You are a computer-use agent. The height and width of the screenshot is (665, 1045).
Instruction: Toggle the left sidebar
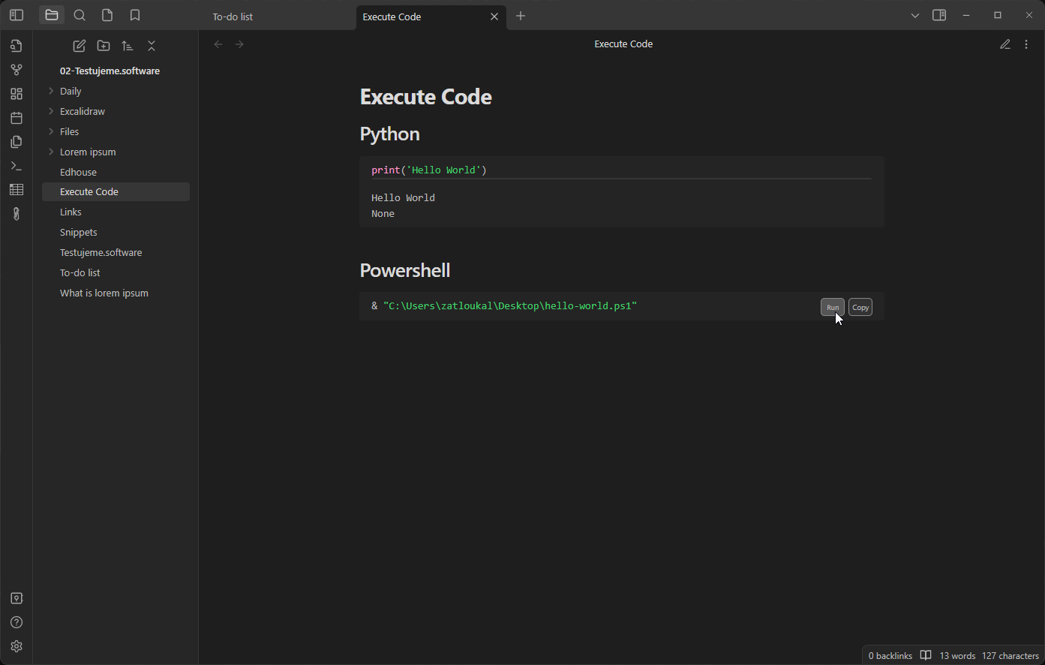tap(17, 15)
